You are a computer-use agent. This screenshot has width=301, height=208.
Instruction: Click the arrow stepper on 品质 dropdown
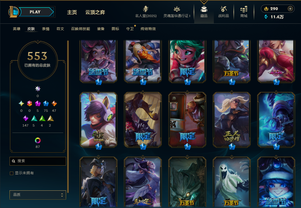(62, 195)
